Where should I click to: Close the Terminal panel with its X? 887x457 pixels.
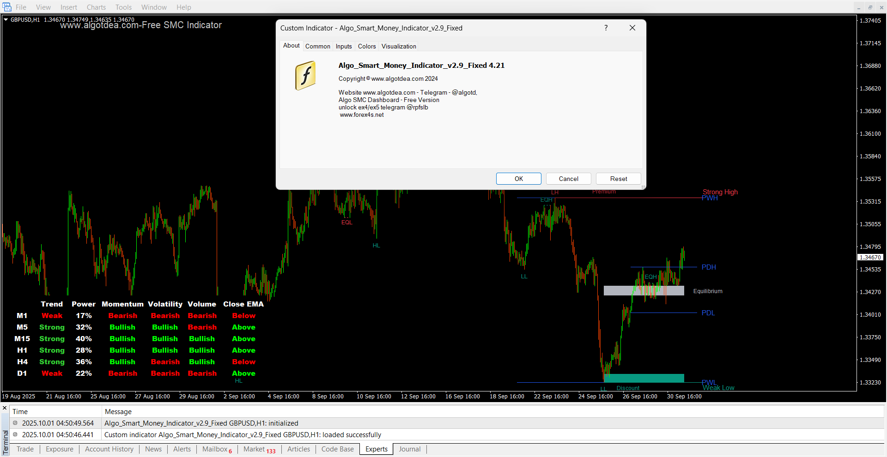[x=5, y=408]
